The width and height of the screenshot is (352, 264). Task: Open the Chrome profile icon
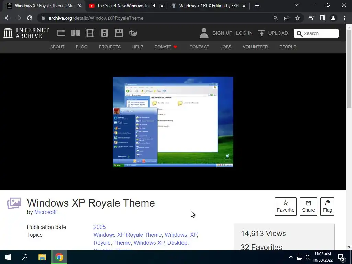(x=333, y=18)
